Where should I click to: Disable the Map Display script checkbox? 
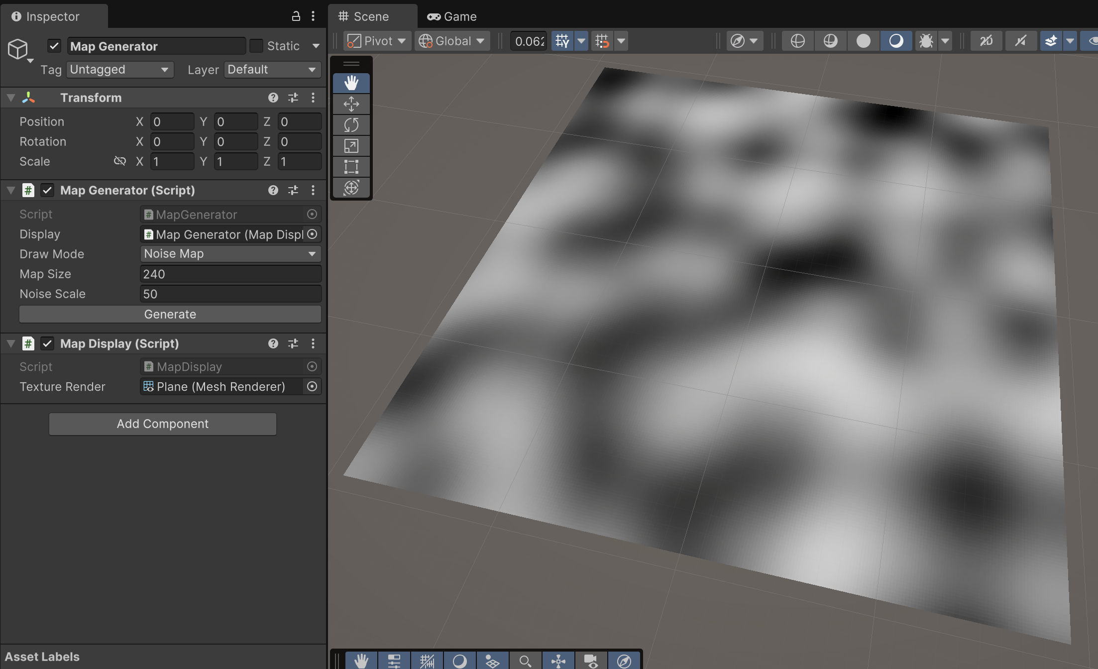coord(47,343)
